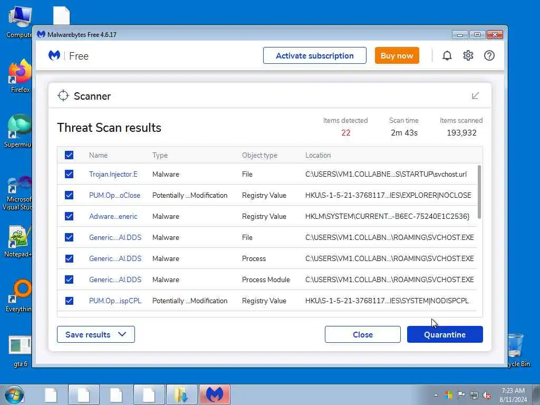The height and width of the screenshot is (405, 540).
Task: Click the EXPLORER|NOCLOSE registry location text
Action: click(x=388, y=195)
